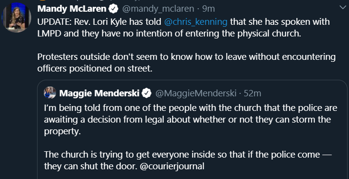Click 'officers positioned on street.' line
349x179 pixels.
[x=95, y=69]
